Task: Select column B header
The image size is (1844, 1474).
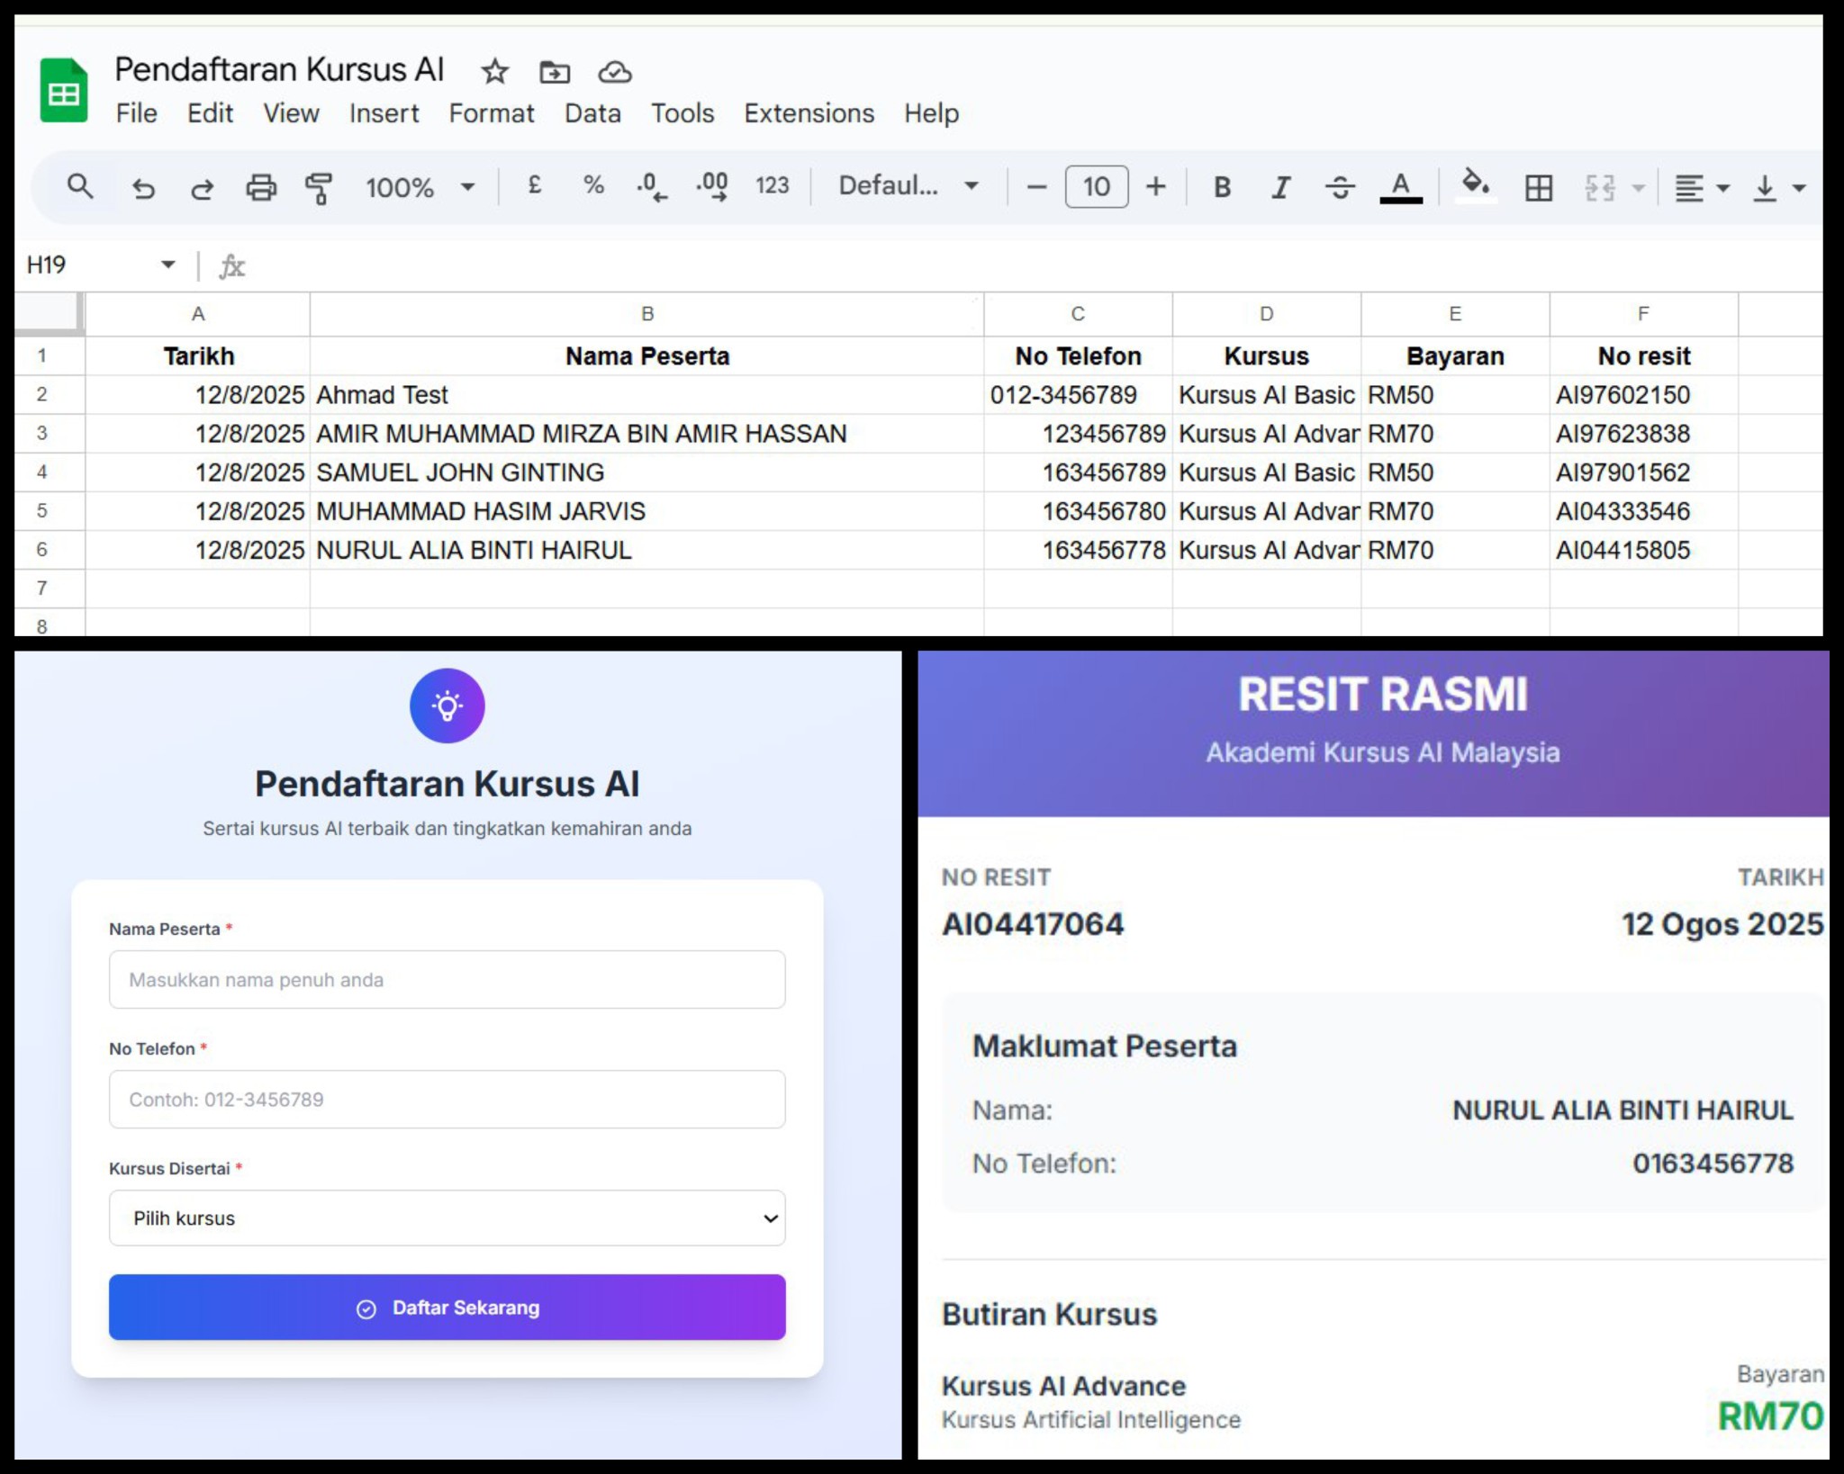Action: pyautogui.click(x=646, y=314)
